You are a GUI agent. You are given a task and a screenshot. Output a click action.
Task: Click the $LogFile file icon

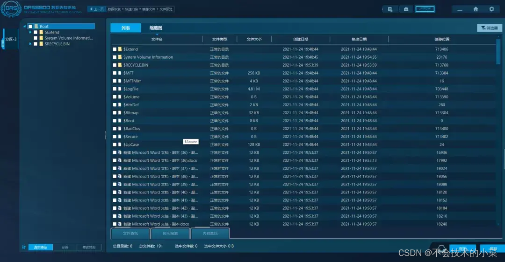click(120, 89)
